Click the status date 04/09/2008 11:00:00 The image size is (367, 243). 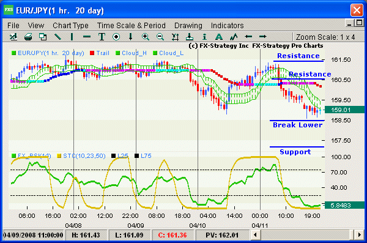(33, 235)
